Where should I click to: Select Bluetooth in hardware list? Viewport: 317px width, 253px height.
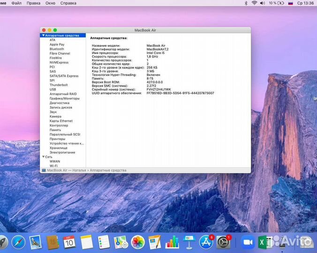click(57, 49)
